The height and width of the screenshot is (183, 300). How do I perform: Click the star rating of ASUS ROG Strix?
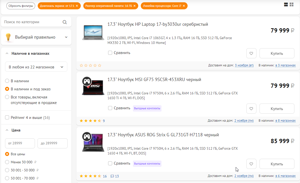(90, 176)
